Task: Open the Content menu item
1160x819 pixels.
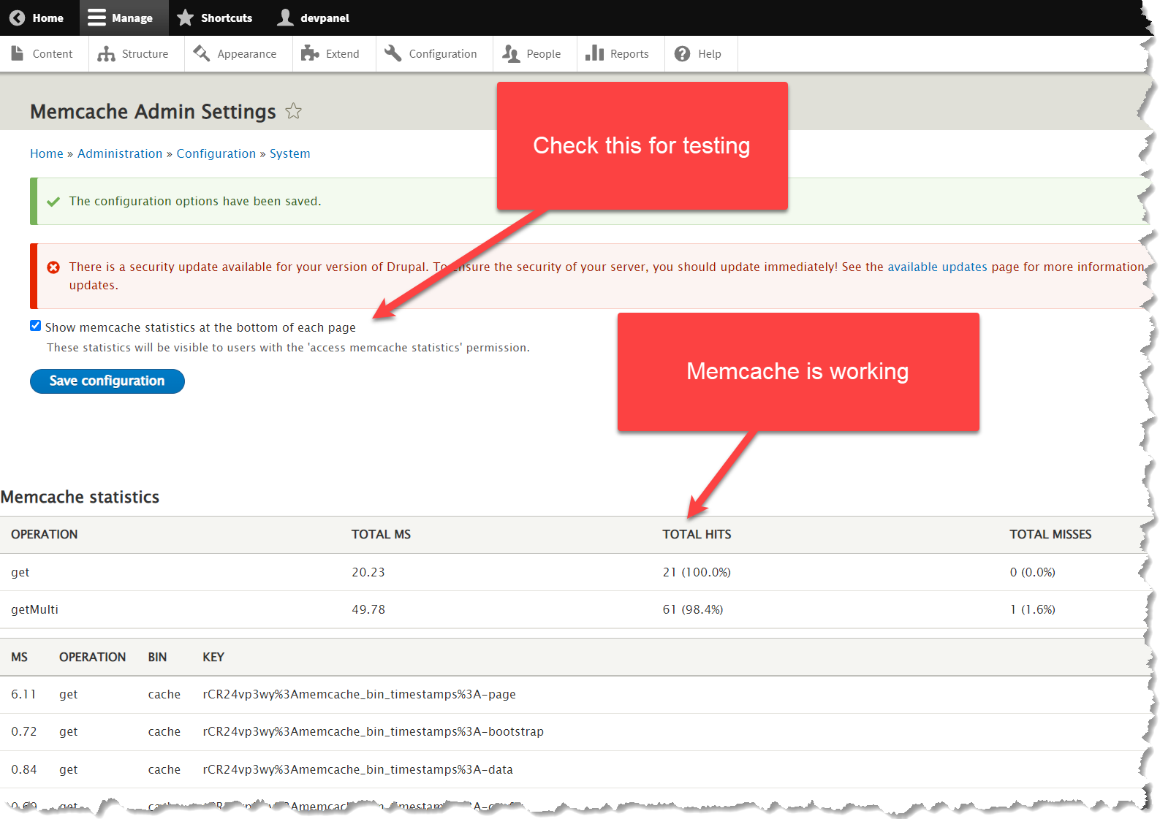Action: coord(44,53)
